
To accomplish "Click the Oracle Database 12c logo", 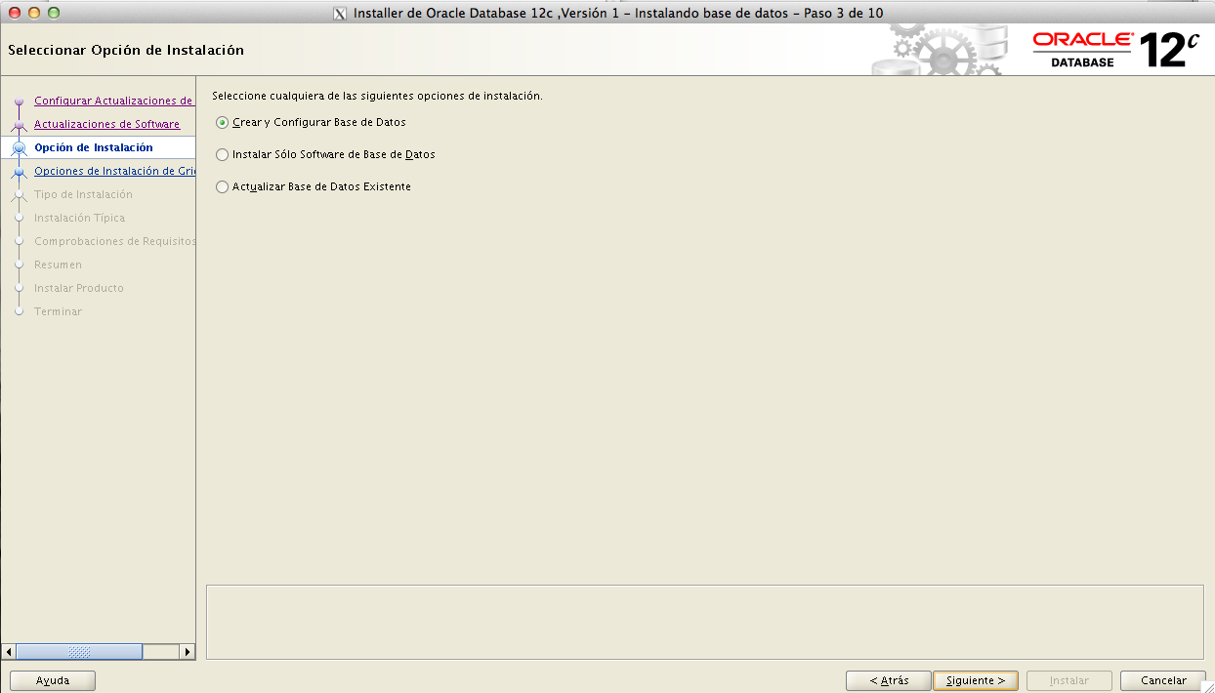I will click(x=1115, y=49).
